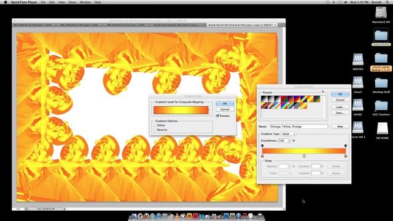This screenshot has width=393, height=221.
Task: Open Finder from the Dock
Action: pos(134,215)
